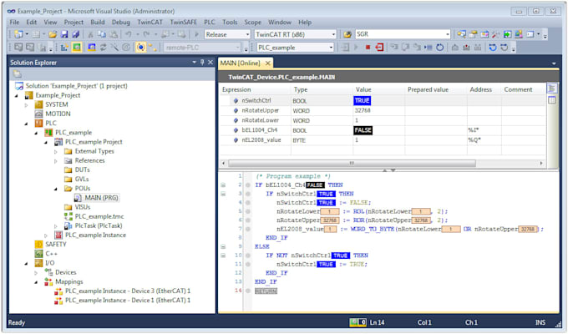Click the Properties Window toolbar icon
The height and width of the screenshot is (334, 568).
tap(473, 34)
